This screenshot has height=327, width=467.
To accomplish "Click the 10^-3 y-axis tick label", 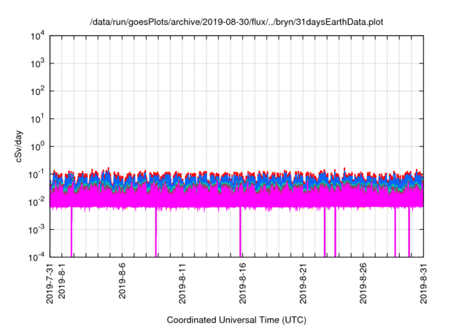I will point(35,229).
